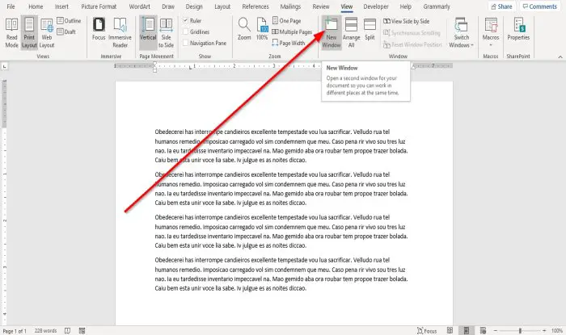This screenshot has width=566, height=335.
Task: Select Web Layout icon in status bar
Action: click(x=483, y=330)
